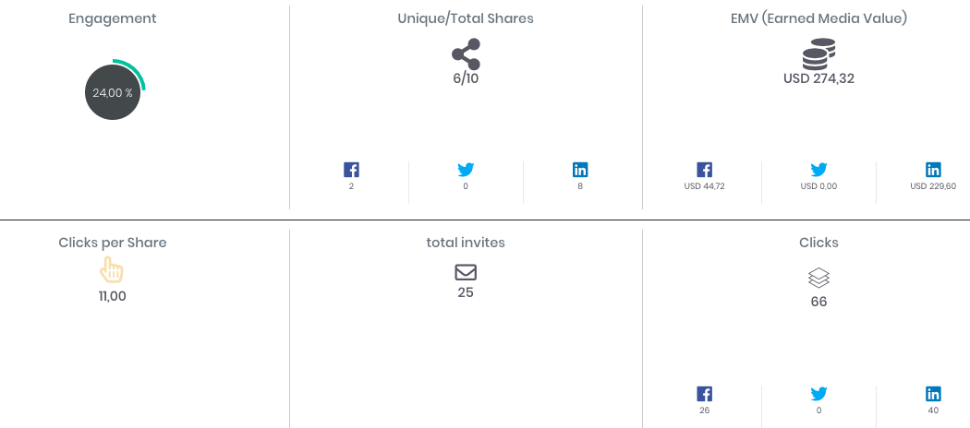Click the USD 274,32 total value
The height and width of the screenshot is (428, 970).
818,78
